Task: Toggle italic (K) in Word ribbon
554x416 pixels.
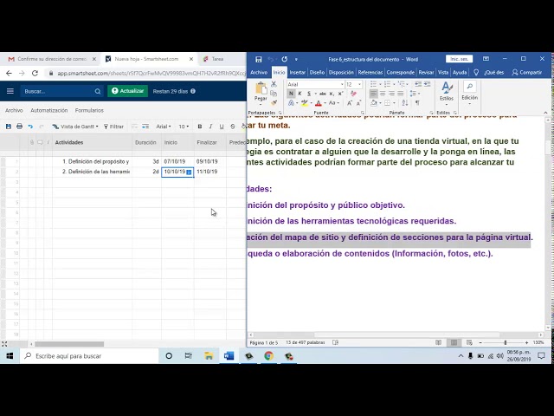Action: tap(300, 94)
